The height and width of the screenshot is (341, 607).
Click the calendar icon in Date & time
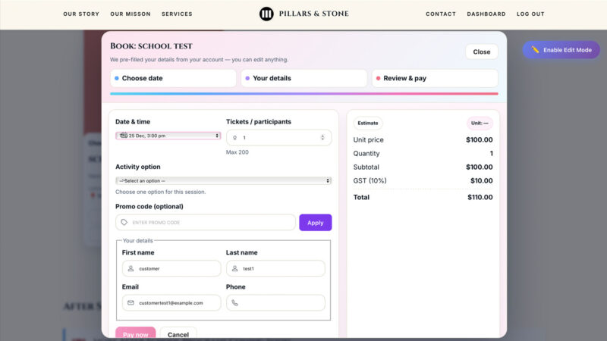click(x=123, y=136)
